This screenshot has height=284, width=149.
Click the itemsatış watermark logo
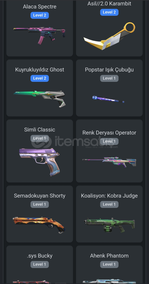(x=74, y=142)
